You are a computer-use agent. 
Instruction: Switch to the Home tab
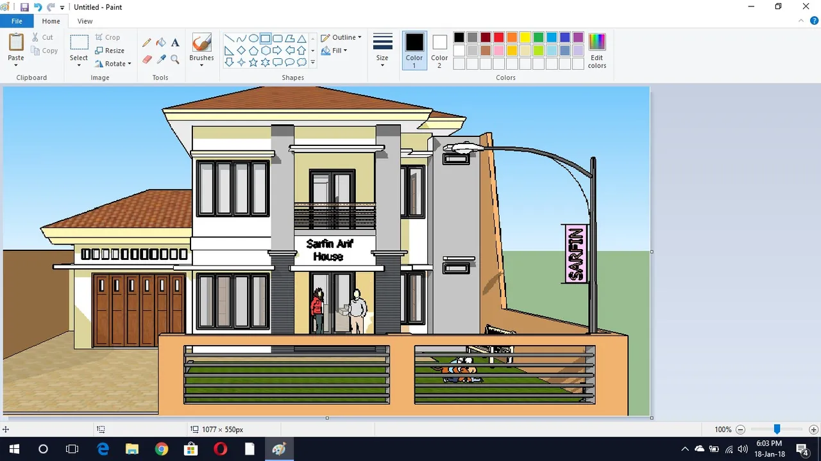51,21
